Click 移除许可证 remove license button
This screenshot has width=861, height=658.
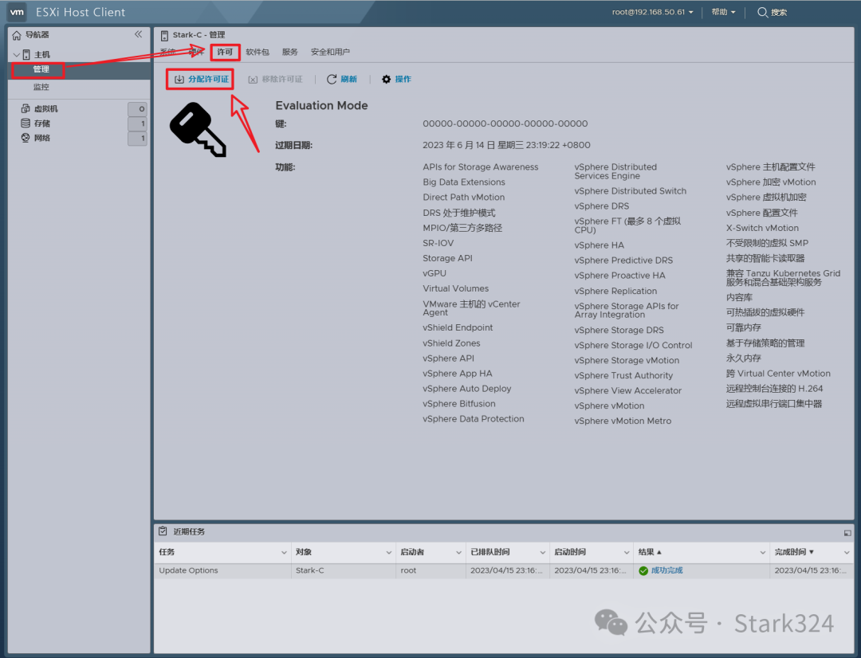[x=275, y=80]
